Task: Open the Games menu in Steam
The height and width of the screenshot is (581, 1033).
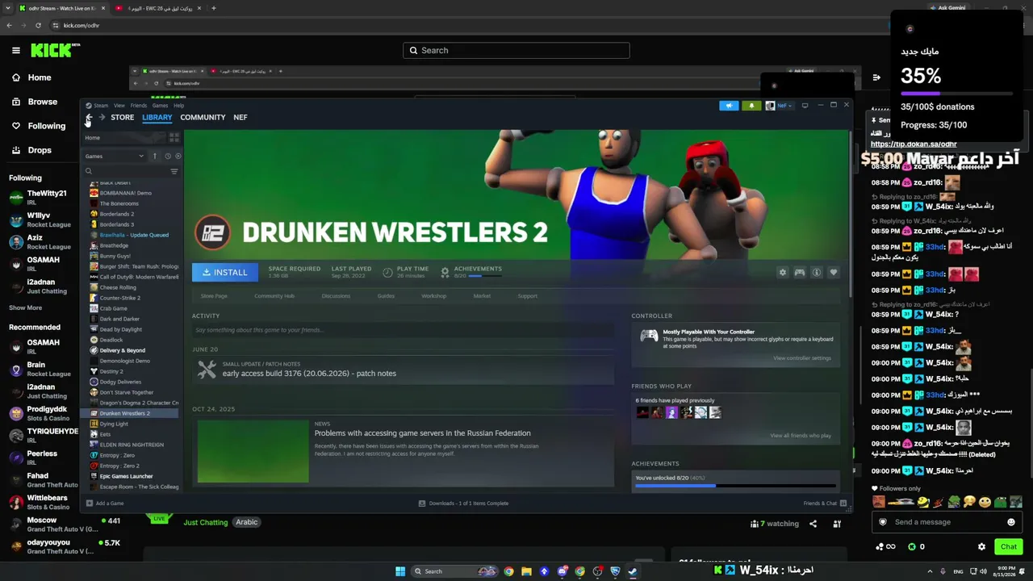Action: 160,106
